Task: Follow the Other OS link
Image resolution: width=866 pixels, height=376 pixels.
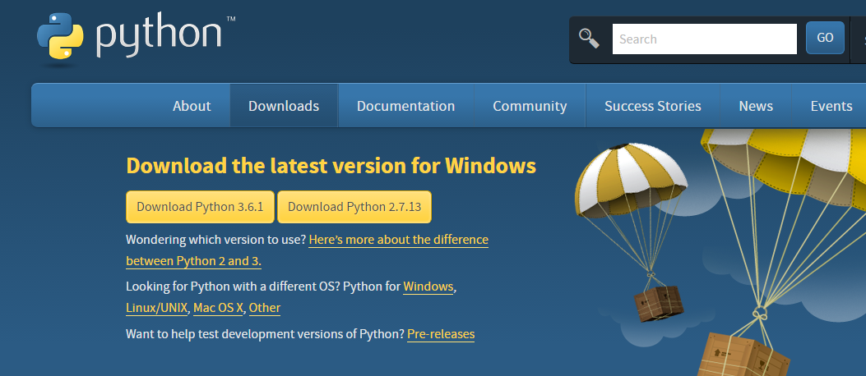Action: tap(265, 308)
